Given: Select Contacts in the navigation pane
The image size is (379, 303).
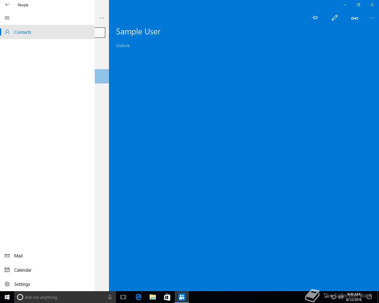Looking at the screenshot, I should [47, 32].
